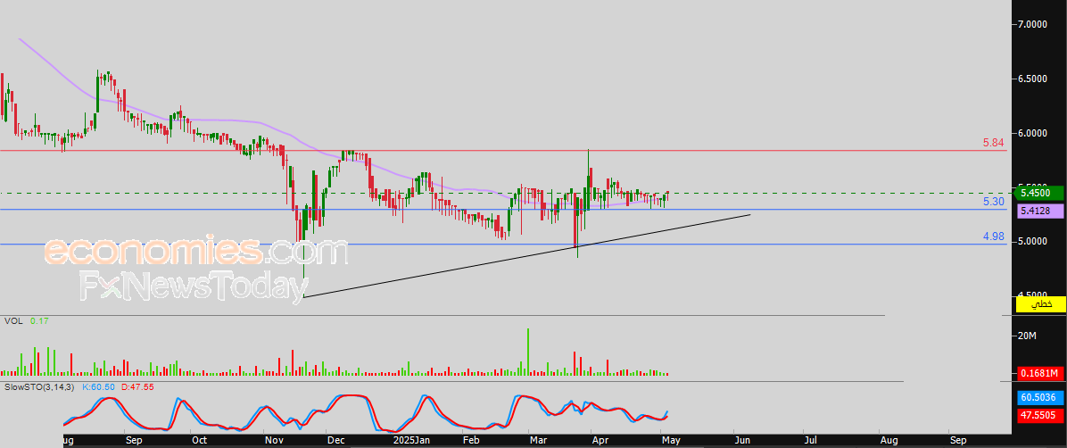
Task: Click the 20M volume axis label
Action: [x=1027, y=336]
